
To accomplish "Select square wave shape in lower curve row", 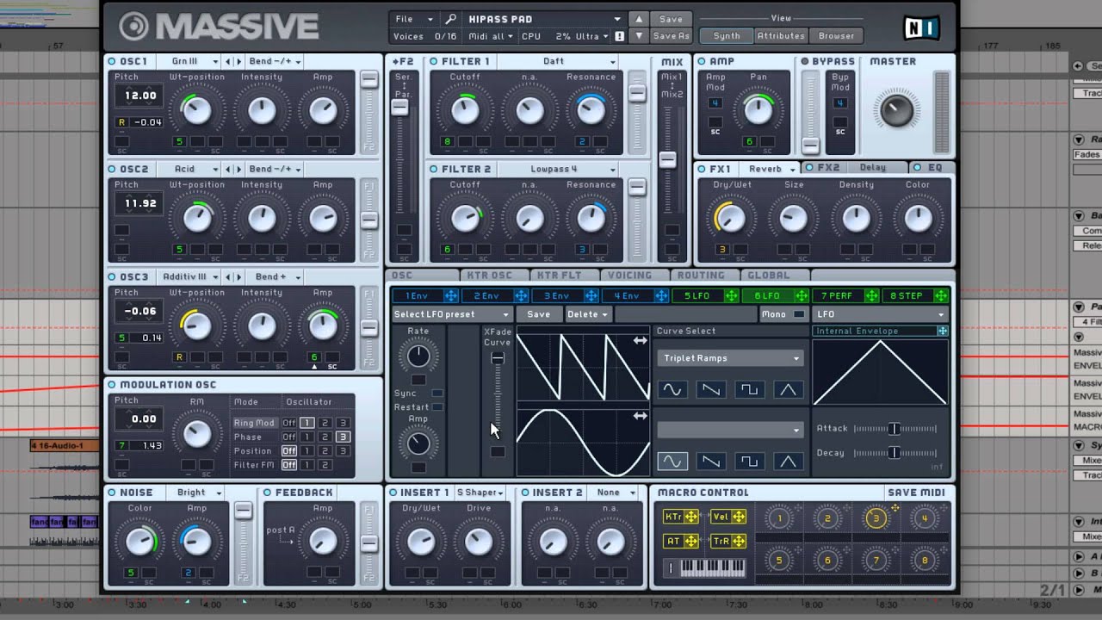I will [749, 462].
